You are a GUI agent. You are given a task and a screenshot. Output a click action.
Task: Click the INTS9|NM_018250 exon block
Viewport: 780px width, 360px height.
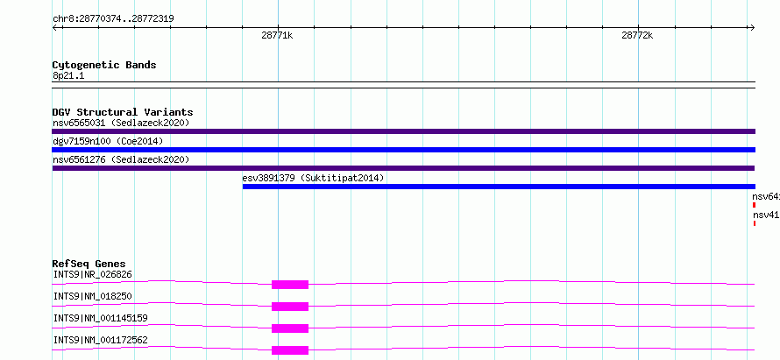pyautogui.click(x=290, y=307)
